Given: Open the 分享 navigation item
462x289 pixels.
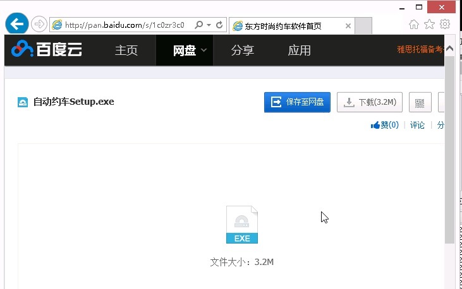Looking at the screenshot, I should (x=242, y=50).
